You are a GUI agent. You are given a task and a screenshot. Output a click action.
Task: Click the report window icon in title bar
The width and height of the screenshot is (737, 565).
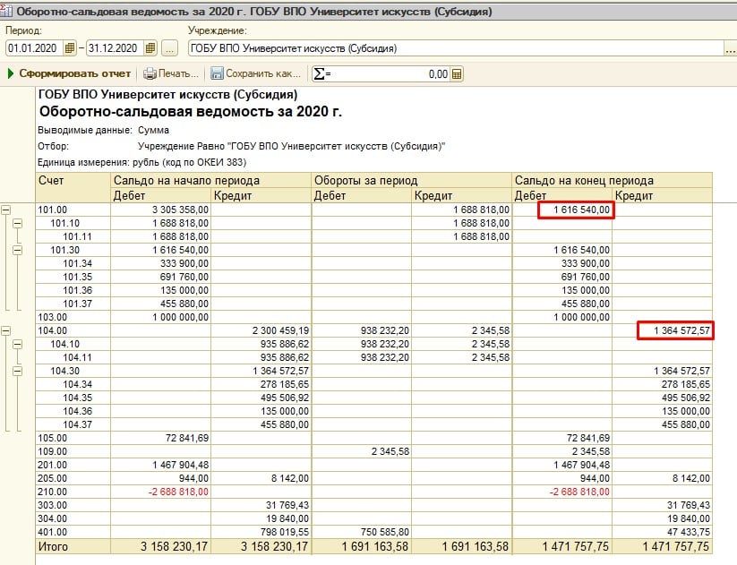point(8,9)
